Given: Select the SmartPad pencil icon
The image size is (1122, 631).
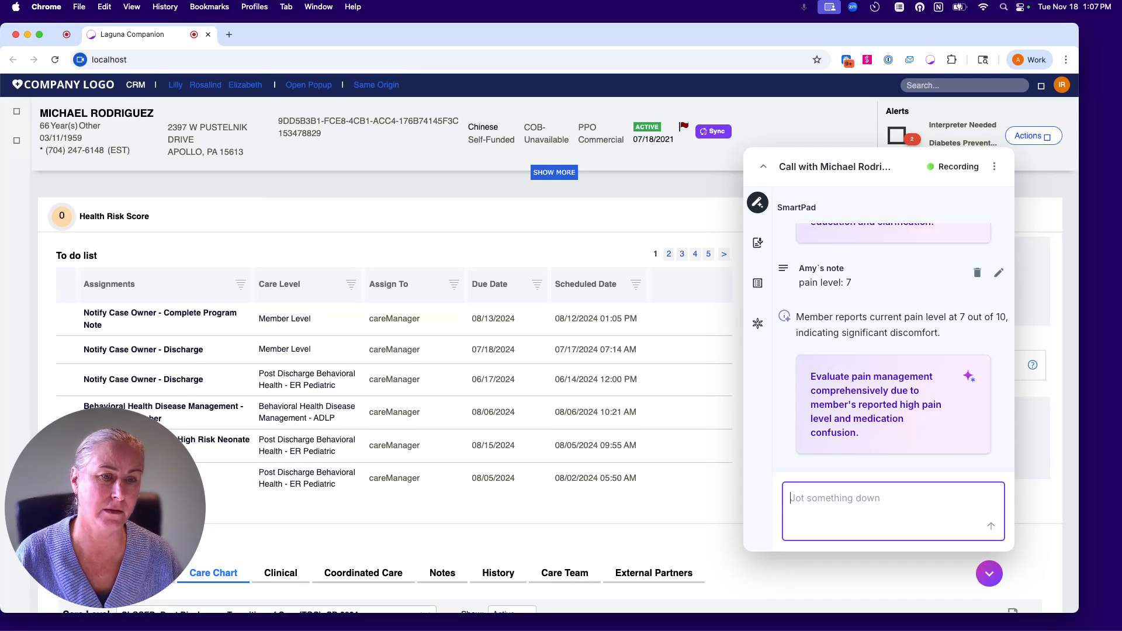Looking at the screenshot, I should (x=757, y=203).
